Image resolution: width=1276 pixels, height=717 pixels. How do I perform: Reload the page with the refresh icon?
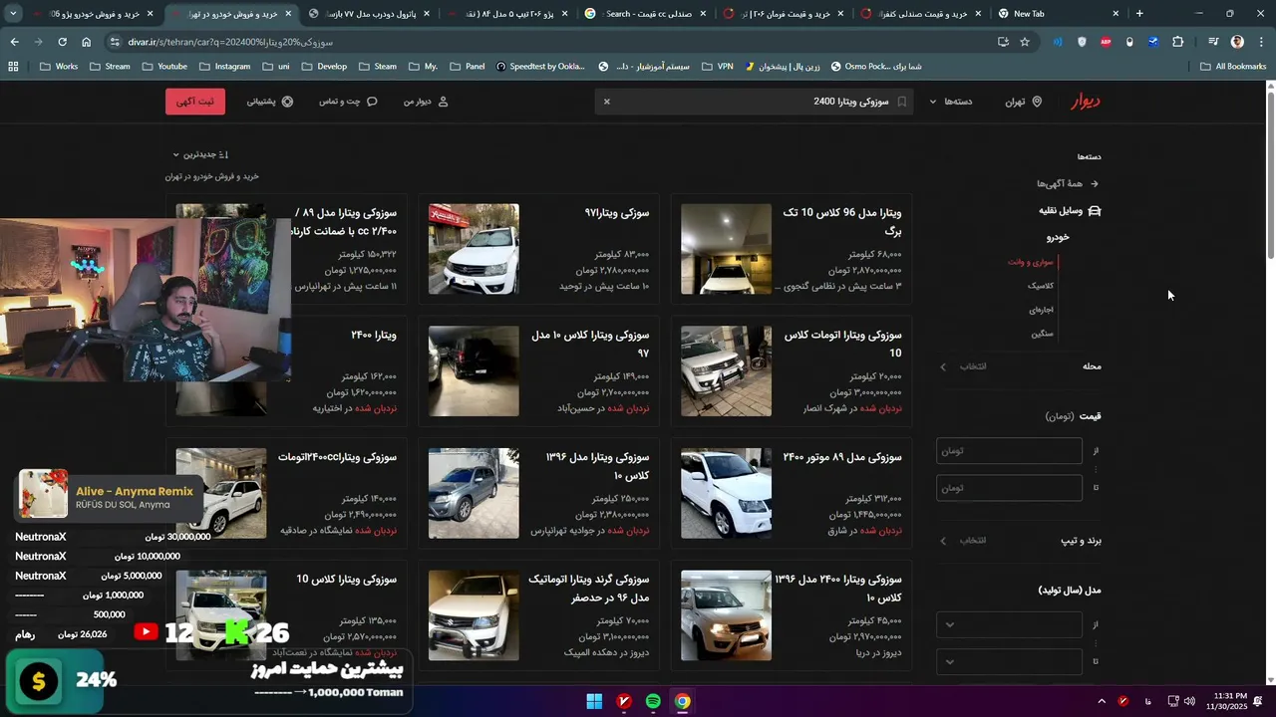pos(62,42)
